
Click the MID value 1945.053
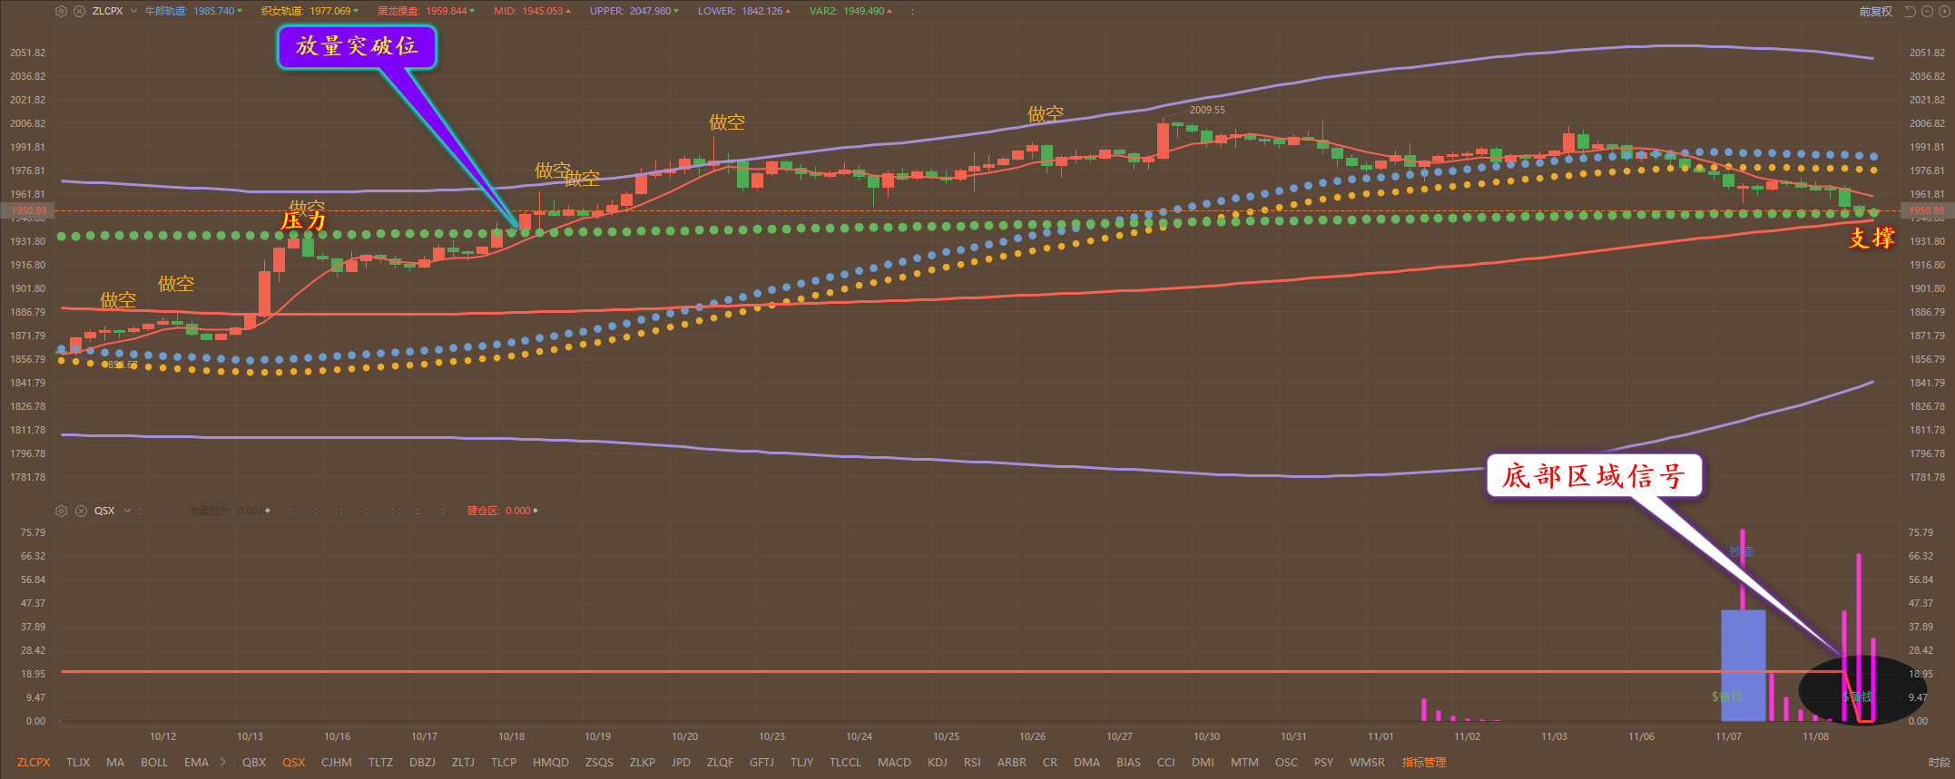tap(543, 11)
